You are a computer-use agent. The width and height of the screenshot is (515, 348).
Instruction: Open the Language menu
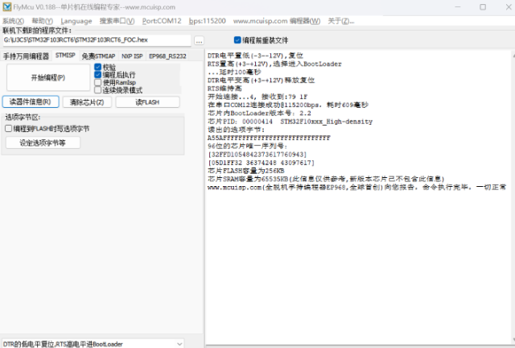[76, 21]
